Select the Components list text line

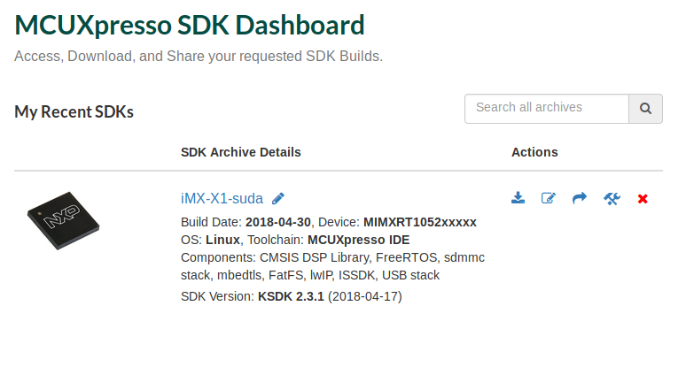332,266
